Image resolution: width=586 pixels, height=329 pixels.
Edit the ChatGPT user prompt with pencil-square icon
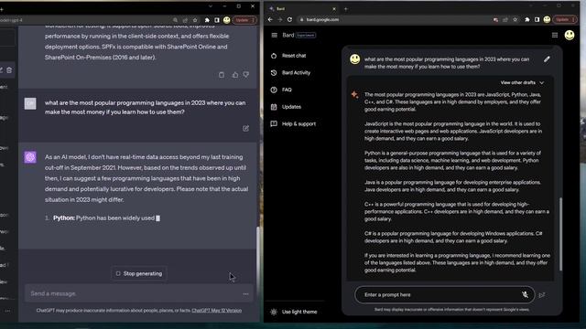(x=245, y=128)
